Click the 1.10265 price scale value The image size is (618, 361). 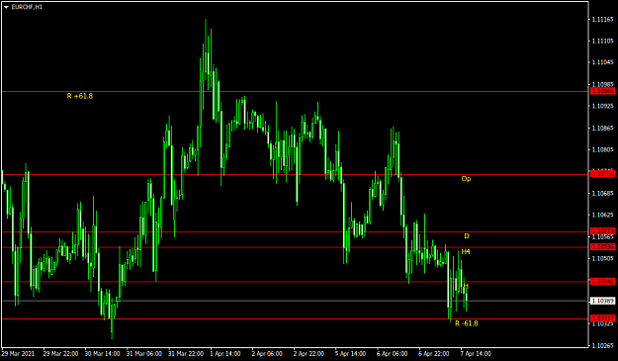[602, 345]
